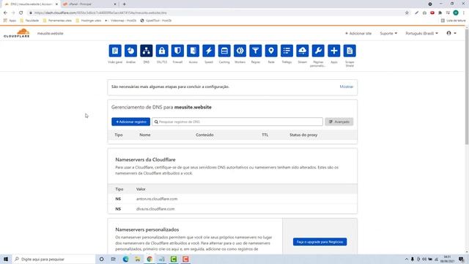
Task: Open the Regras funnel icon
Action: tap(256, 51)
